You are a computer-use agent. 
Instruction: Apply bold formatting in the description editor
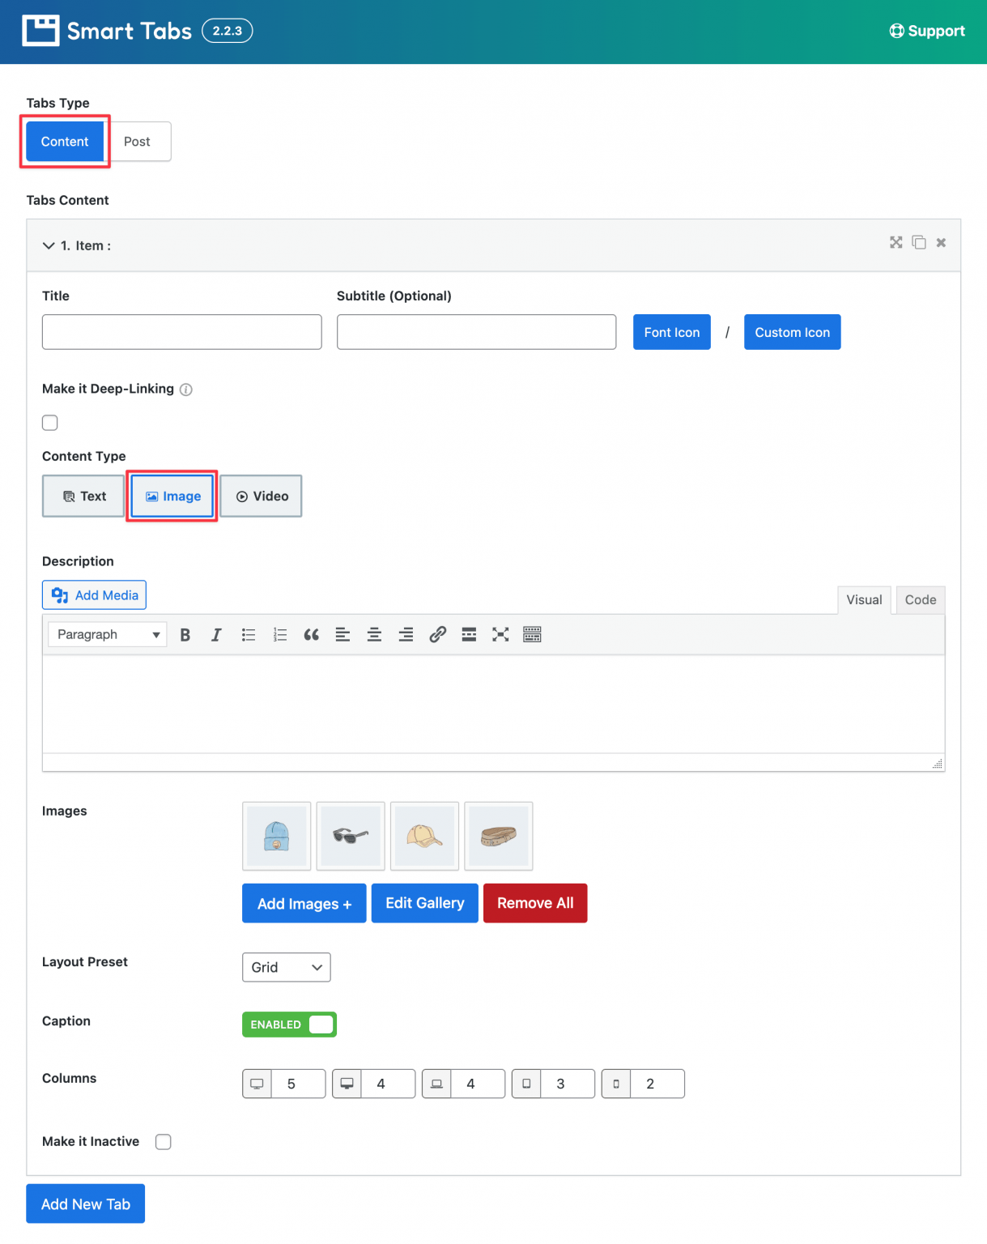[185, 634]
